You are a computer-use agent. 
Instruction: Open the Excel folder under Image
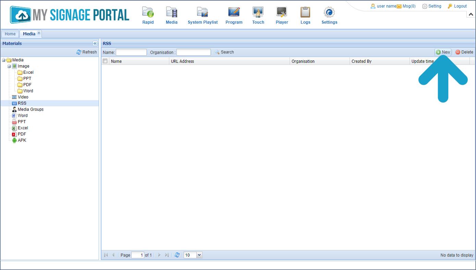[x=26, y=72]
